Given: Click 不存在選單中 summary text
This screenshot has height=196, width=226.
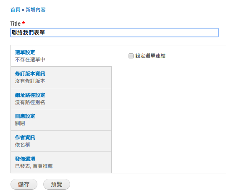Looking at the screenshot, I should [30, 60].
